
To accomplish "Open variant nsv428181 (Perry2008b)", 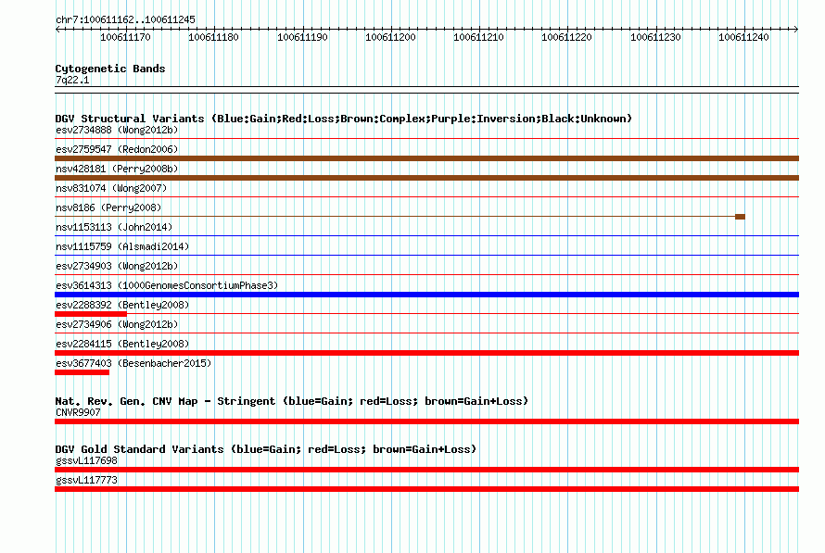I will (x=117, y=169).
